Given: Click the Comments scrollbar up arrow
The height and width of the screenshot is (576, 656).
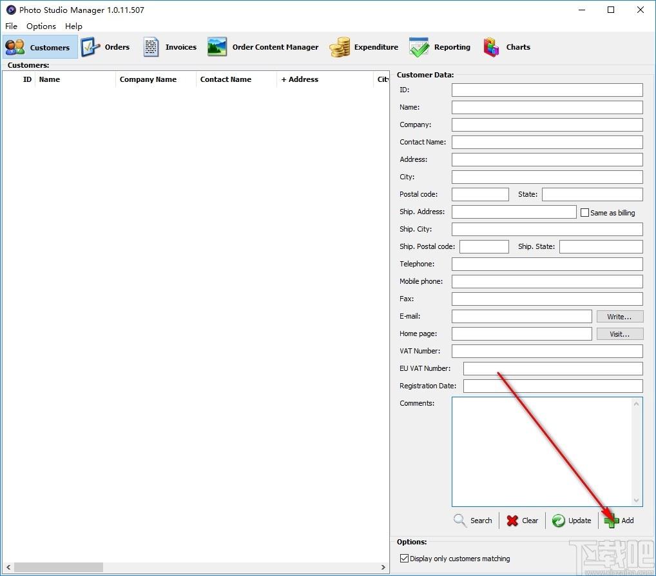Looking at the screenshot, I should 636,404.
